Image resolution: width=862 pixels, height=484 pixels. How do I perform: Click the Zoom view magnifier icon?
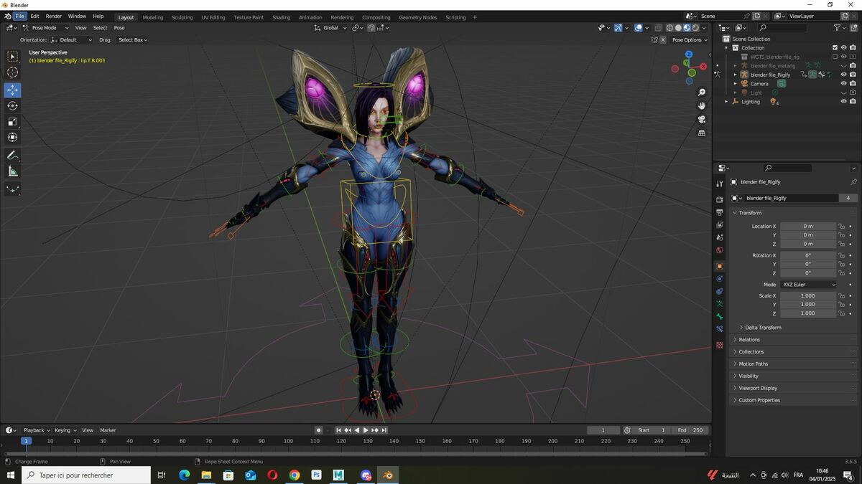(x=702, y=92)
